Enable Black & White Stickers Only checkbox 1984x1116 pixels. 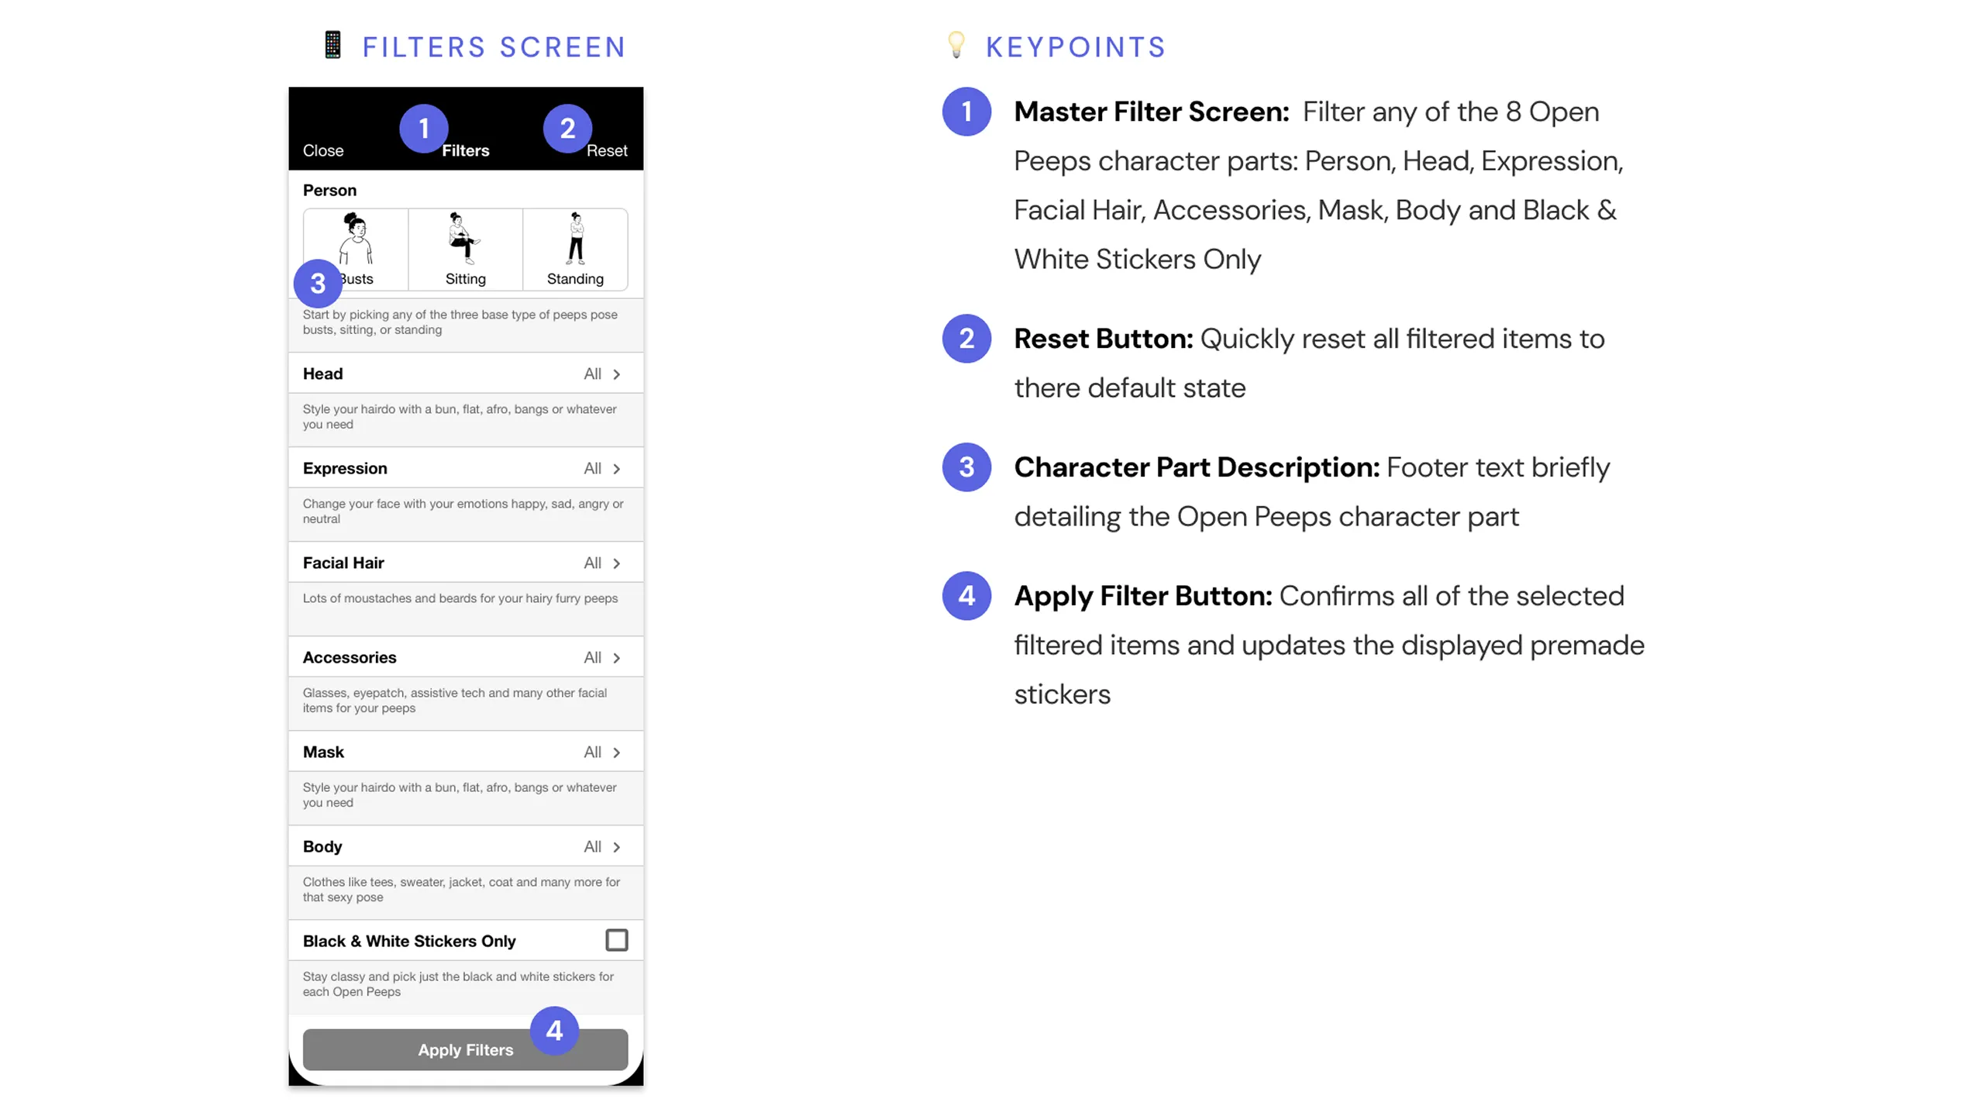click(616, 940)
